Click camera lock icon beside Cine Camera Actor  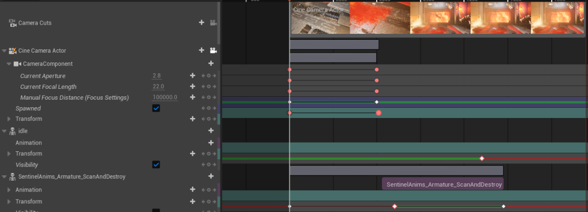[x=213, y=50]
